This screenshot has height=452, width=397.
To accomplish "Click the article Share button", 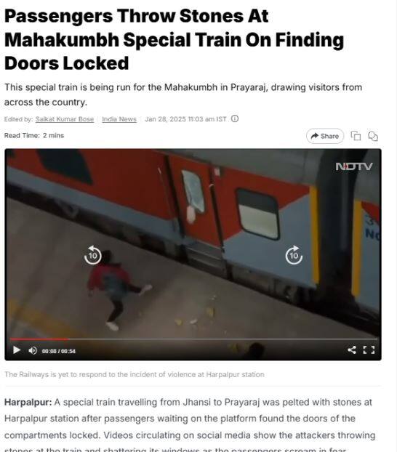I will point(325,136).
